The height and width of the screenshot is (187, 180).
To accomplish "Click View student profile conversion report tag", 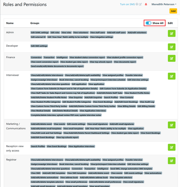I will coord(125,58).
